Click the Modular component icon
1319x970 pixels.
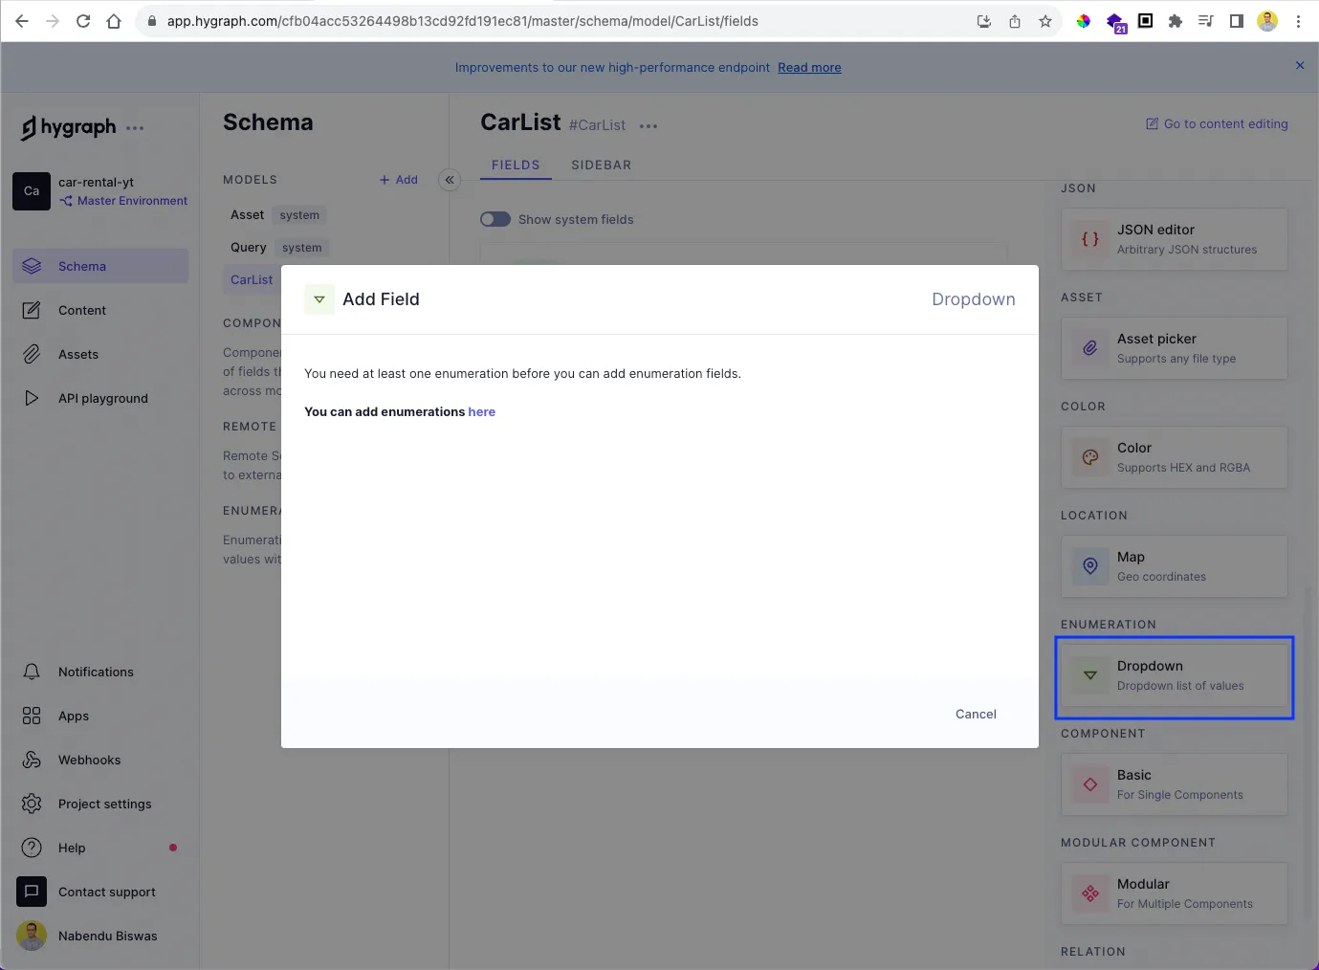click(x=1090, y=893)
